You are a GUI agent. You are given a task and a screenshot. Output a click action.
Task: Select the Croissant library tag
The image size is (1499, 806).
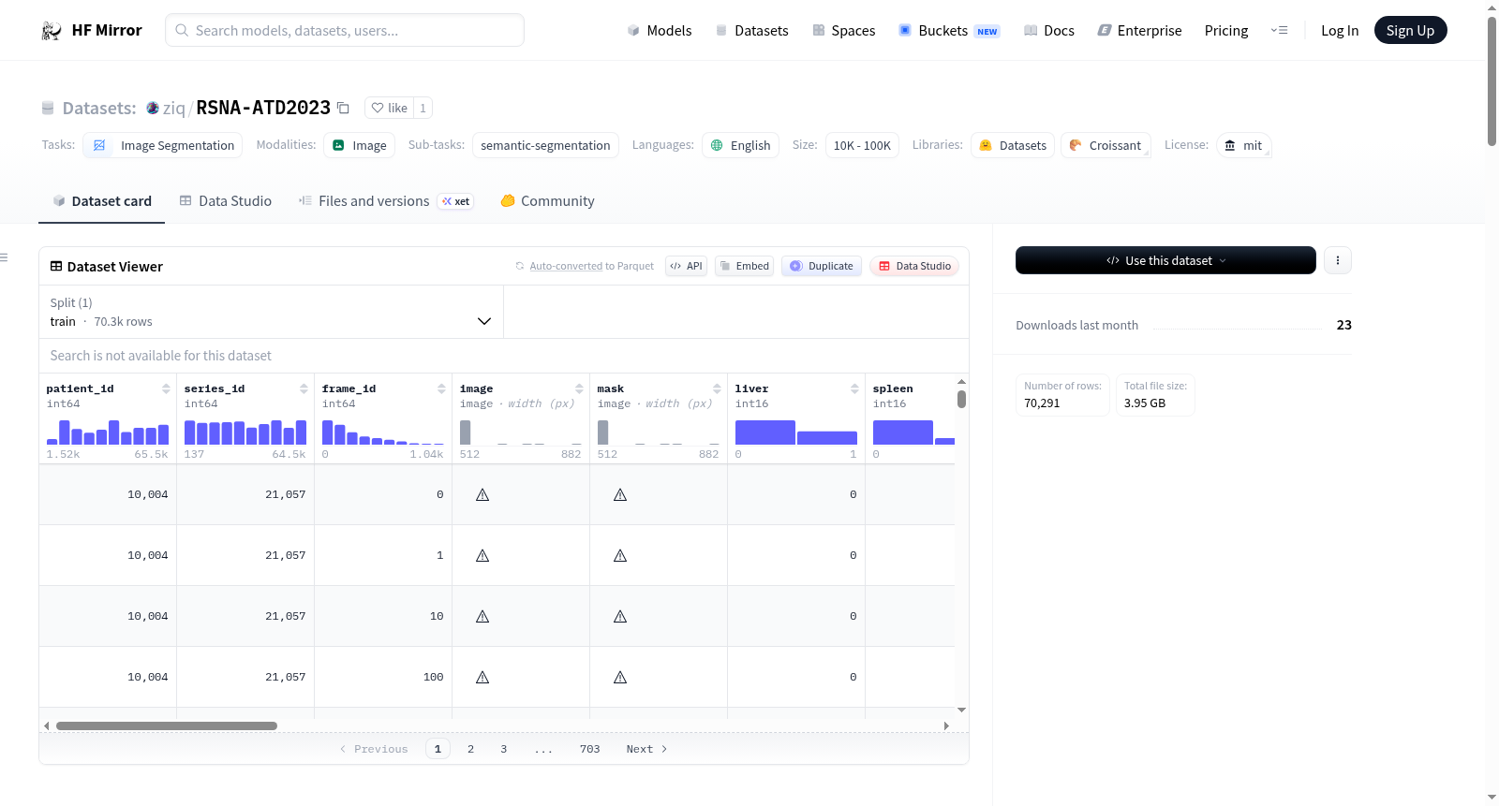(1106, 145)
